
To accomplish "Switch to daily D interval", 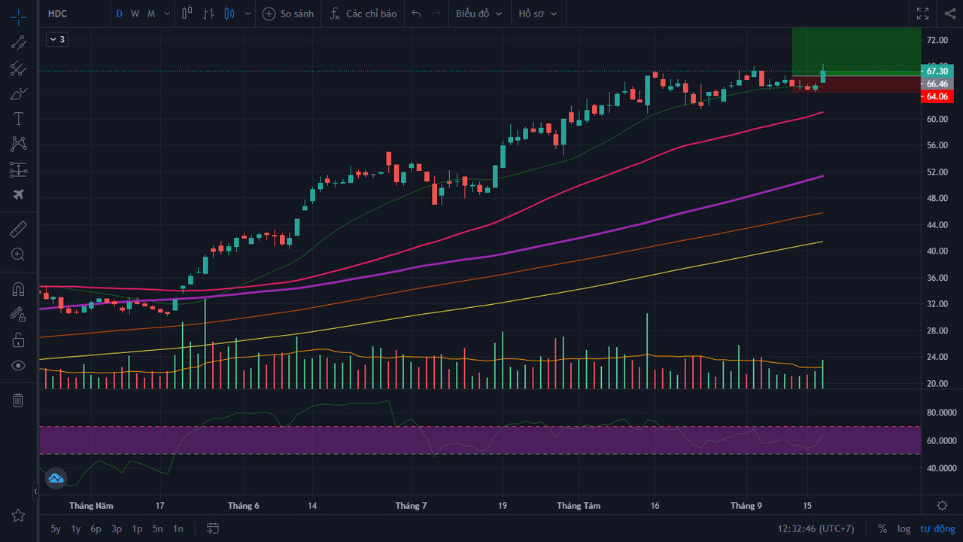I will pyautogui.click(x=119, y=14).
